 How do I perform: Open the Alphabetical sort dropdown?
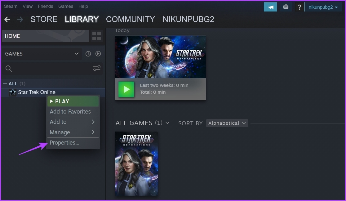pos(227,123)
